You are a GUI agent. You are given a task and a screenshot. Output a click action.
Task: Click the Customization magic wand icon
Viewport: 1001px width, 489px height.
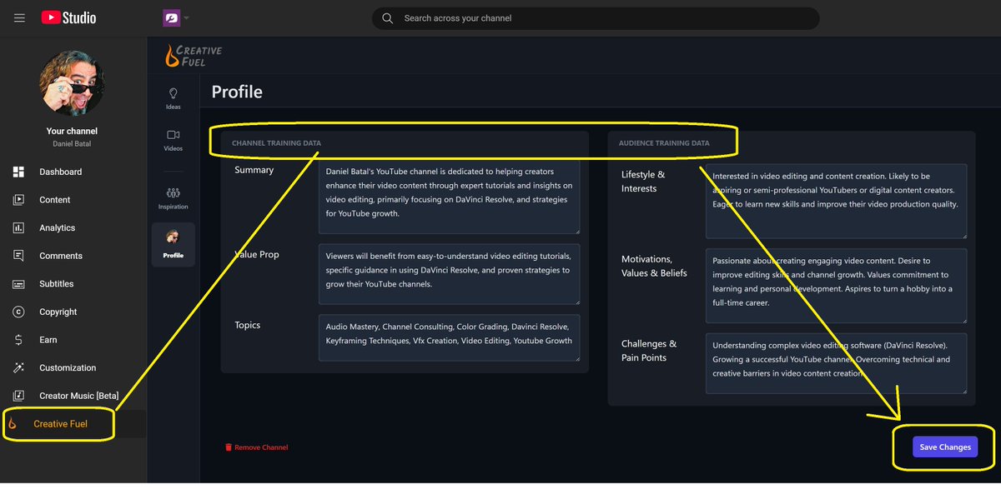coord(18,367)
